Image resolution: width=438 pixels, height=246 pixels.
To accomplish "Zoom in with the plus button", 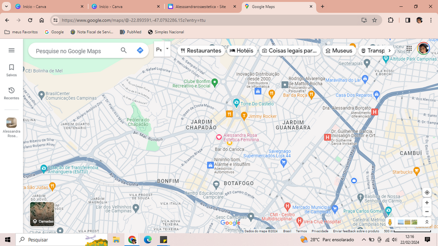I will click(427, 203).
